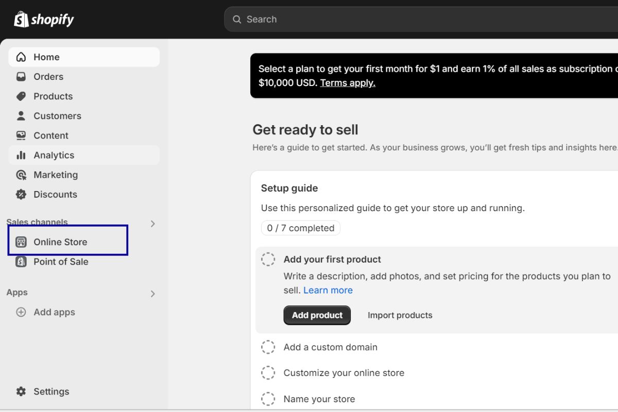This screenshot has height=412, width=618.
Task: Mark 'Add a custom domain' circle complete
Action: click(268, 347)
